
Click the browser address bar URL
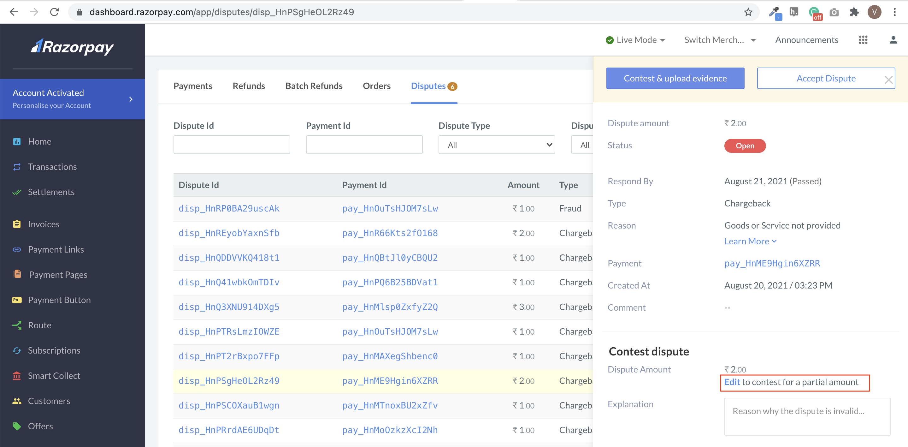pos(222,12)
